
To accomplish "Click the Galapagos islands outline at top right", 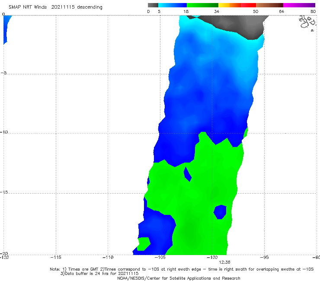I will (x=307, y=23).
